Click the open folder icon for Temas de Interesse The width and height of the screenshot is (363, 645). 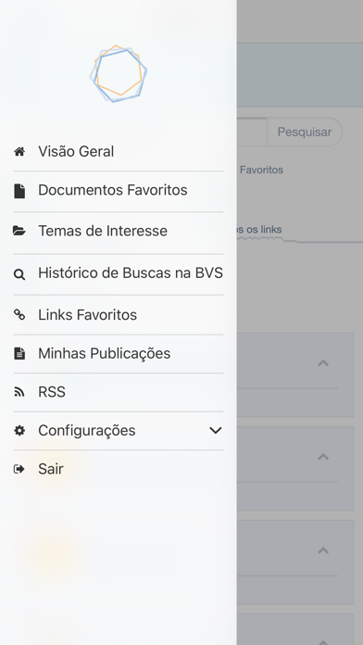(x=19, y=231)
